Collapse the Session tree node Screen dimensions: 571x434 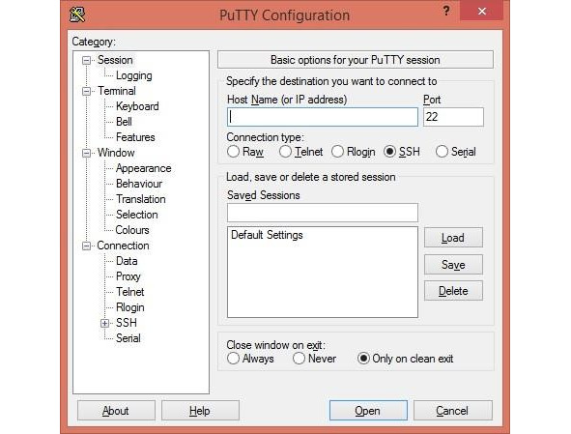coord(86,60)
